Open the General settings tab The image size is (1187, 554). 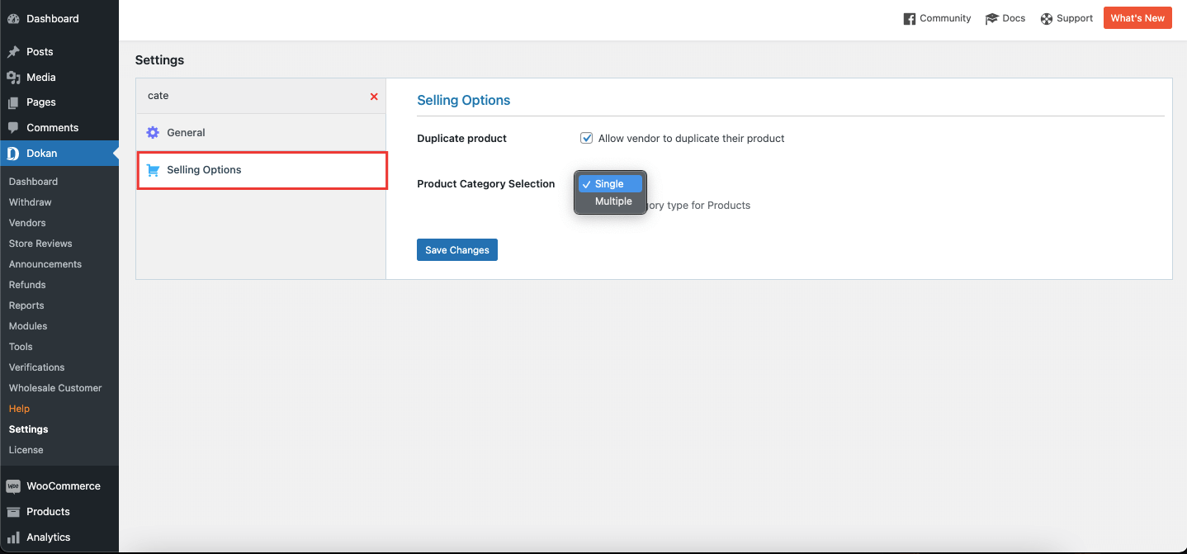261,132
